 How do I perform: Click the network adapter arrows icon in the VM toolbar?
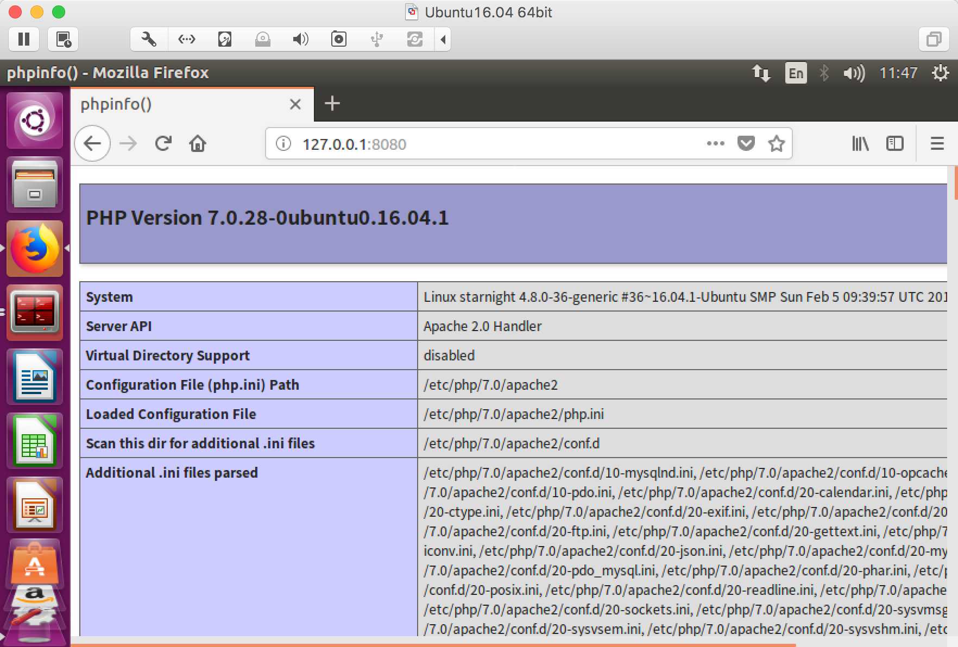[187, 39]
